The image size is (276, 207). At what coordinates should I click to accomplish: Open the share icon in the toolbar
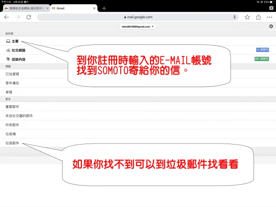coord(258,17)
